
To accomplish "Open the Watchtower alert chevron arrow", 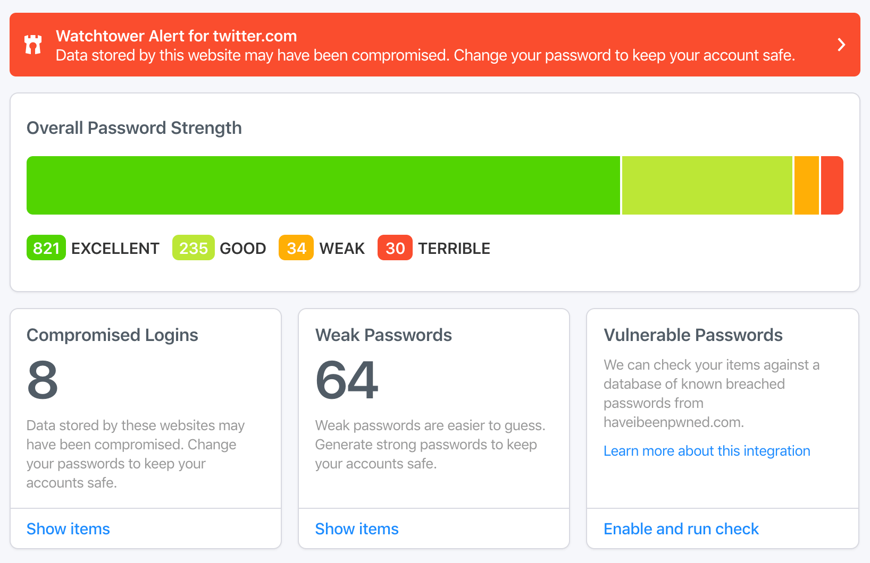I will (841, 45).
